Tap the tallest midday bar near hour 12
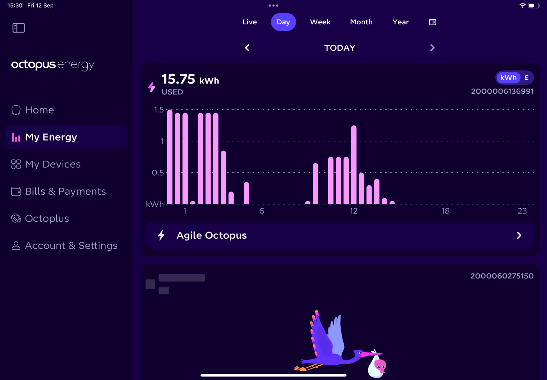This screenshot has width=547, height=380. [x=354, y=165]
